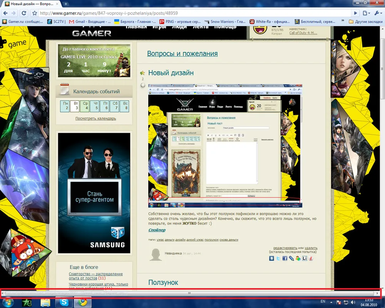Viewport: 385px width, 308px height.
Task: Click the снова деньги tag
Action: [229, 240]
